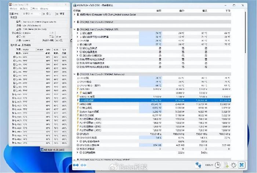Click the circle icon beside GPU D3D共享显存
The image size is (257, 173).
(x=78, y=145)
